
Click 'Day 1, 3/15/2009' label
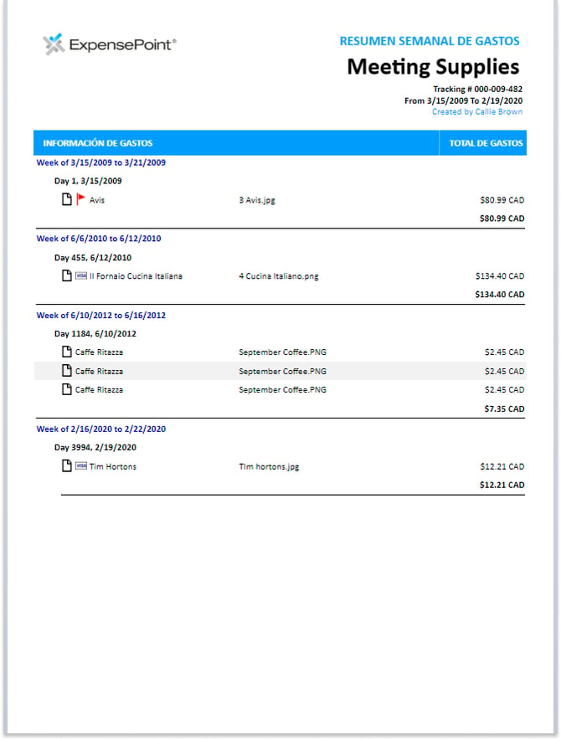click(x=88, y=181)
